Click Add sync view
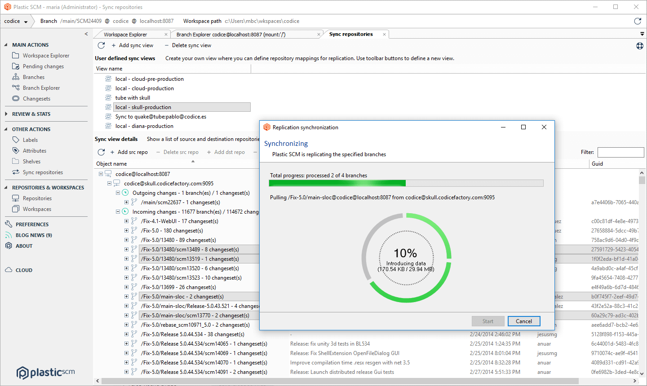The image size is (647, 386). 132,45
